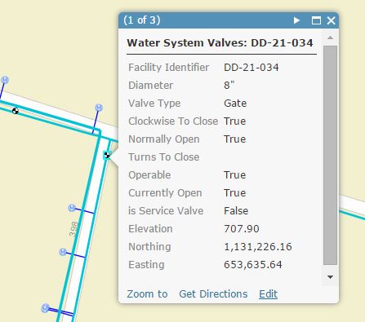Click the meter symbol beside label 398

pos(72,208)
